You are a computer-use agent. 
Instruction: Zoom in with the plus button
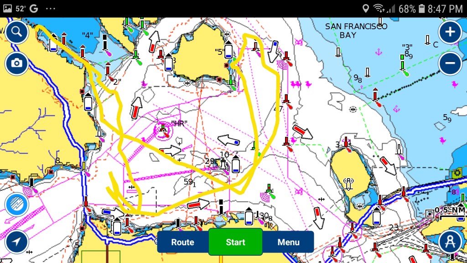click(450, 32)
